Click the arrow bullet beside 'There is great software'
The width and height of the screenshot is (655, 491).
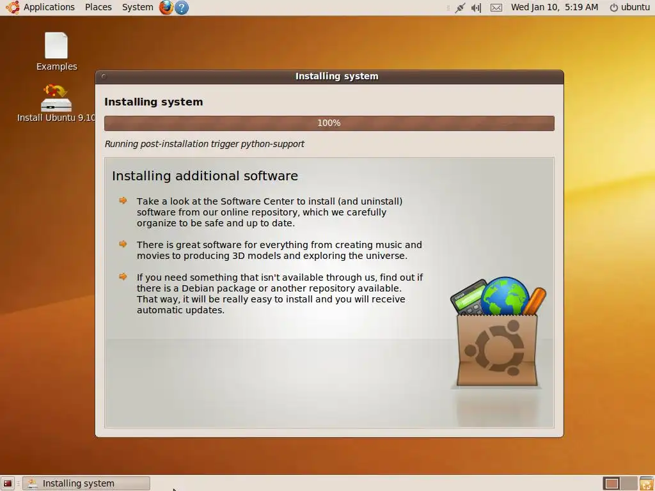[x=123, y=244]
